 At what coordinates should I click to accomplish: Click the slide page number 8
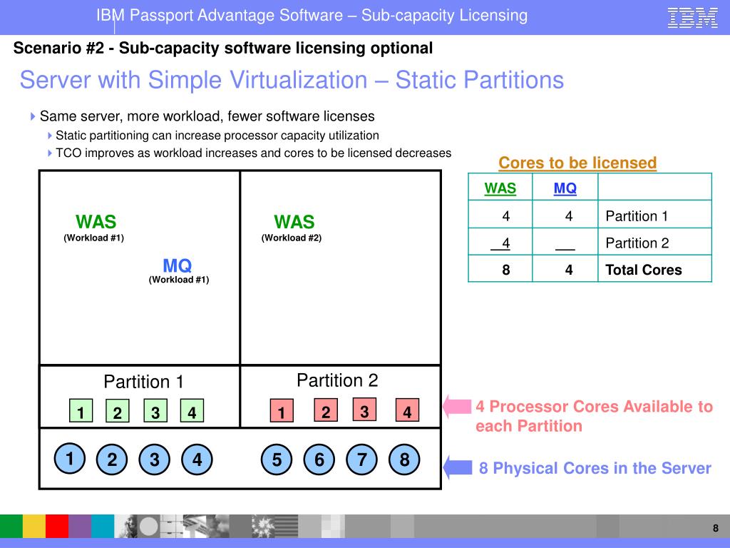(716, 528)
